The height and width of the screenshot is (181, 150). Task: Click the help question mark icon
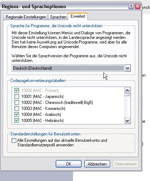[x=131, y=6]
